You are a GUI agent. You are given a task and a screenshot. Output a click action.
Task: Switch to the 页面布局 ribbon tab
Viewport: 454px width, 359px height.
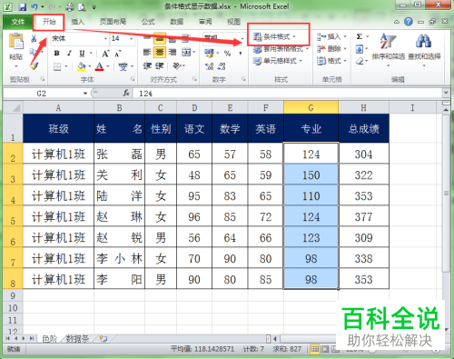click(113, 22)
